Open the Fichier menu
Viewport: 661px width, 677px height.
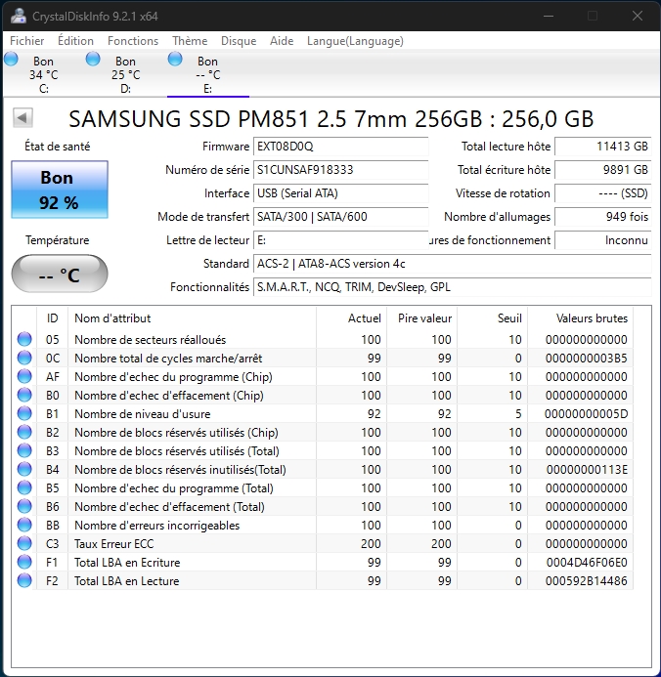coord(26,41)
